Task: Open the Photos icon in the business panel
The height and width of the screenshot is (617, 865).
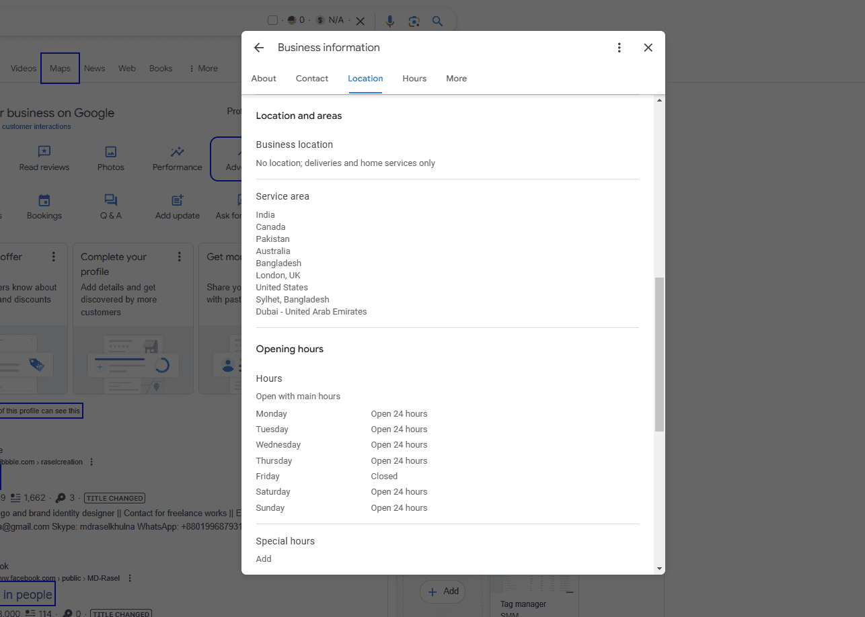Action: [111, 152]
